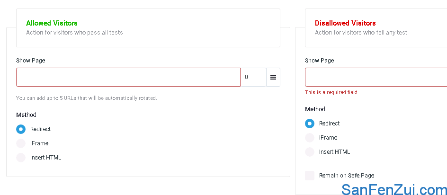Viewport: 447px width, 195px height.
Task: Click the iFrame label under Allowed Visitors
Action: pos(39,143)
